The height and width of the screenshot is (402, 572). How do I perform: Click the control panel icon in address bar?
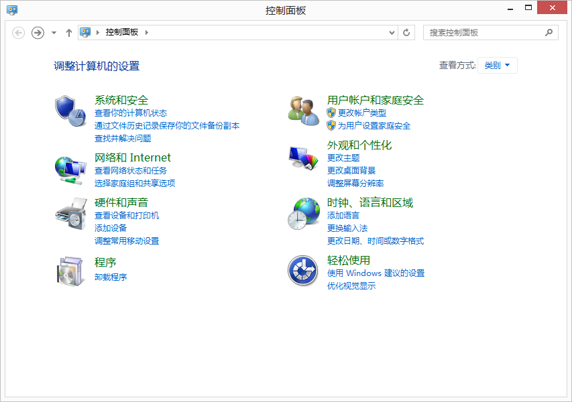click(x=85, y=32)
